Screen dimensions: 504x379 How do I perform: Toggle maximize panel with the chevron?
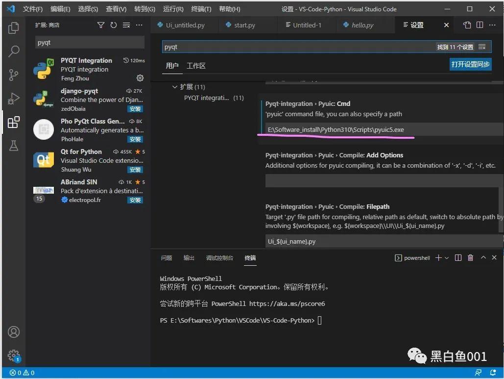pos(482,257)
